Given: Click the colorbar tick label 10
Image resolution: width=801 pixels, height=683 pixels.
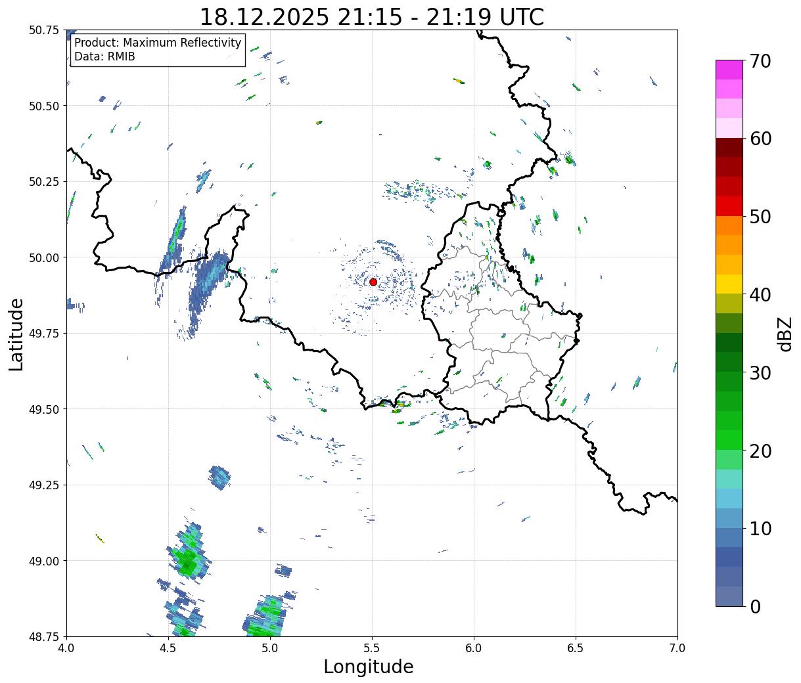Looking at the screenshot, I should 760,528.
